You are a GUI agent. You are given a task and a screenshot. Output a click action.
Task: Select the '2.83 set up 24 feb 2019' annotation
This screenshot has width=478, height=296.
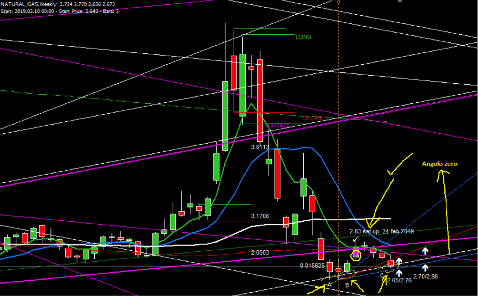click(381, 231)
